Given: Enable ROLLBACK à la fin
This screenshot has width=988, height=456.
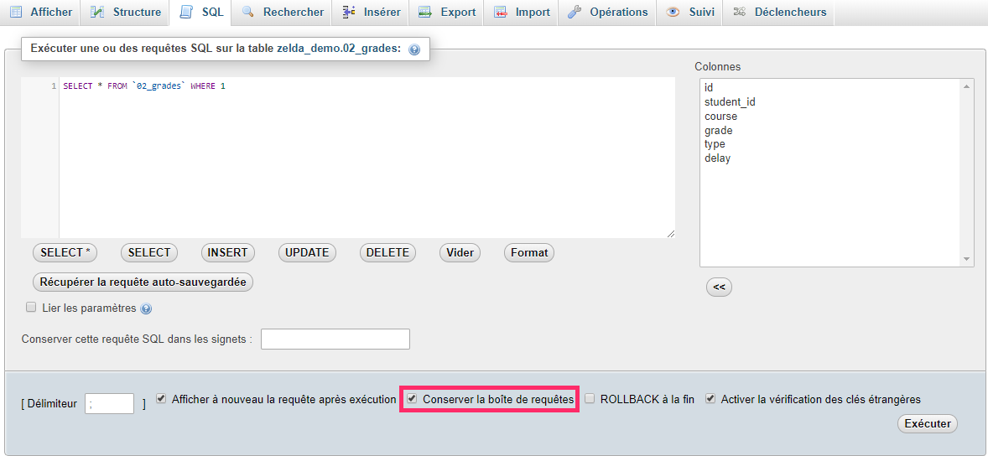Looking at the screenshot, I should tap(590, 399).
